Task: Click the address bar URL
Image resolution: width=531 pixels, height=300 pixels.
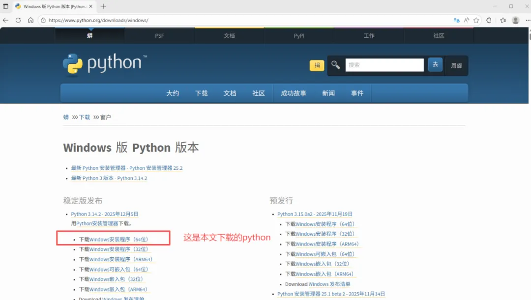Action: tap(98, 20)
